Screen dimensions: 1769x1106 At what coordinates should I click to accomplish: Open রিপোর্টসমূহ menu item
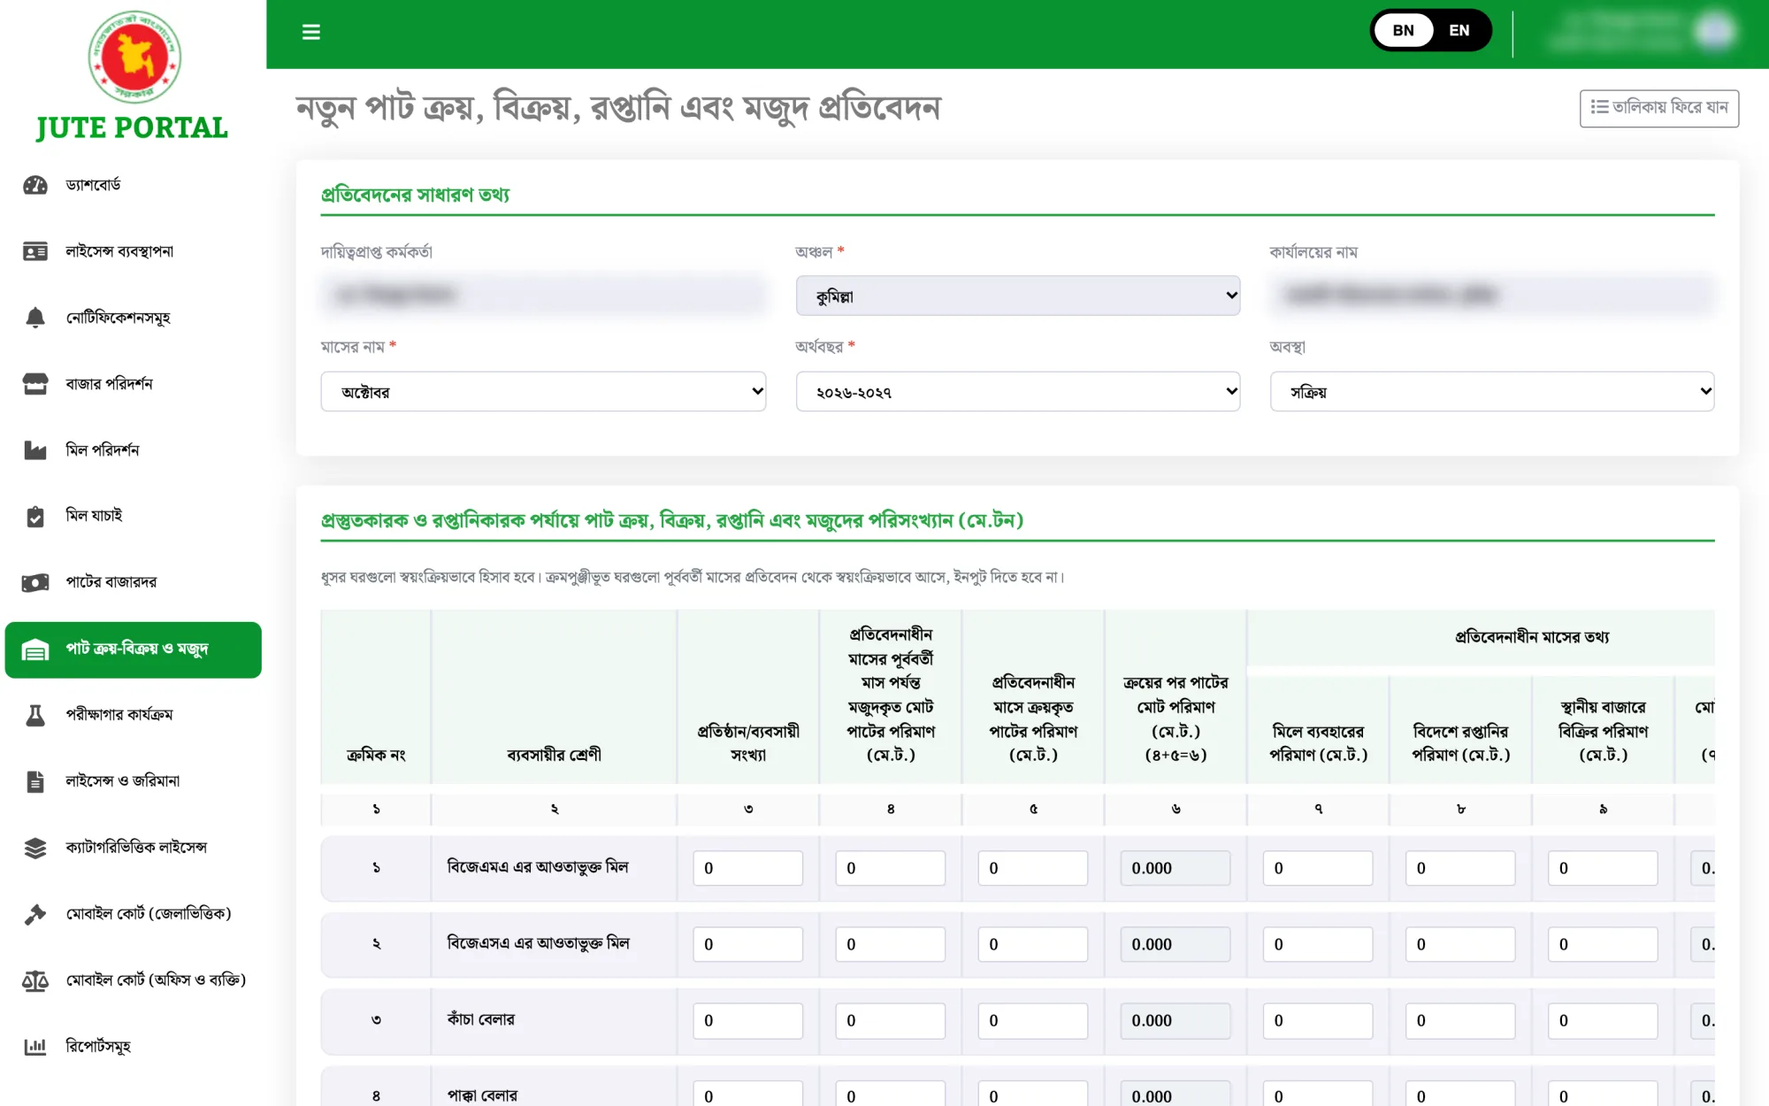coord(133,1047)
